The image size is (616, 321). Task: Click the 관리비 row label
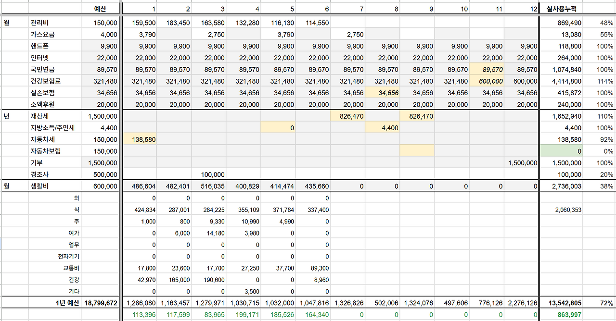tap(38, 23)
